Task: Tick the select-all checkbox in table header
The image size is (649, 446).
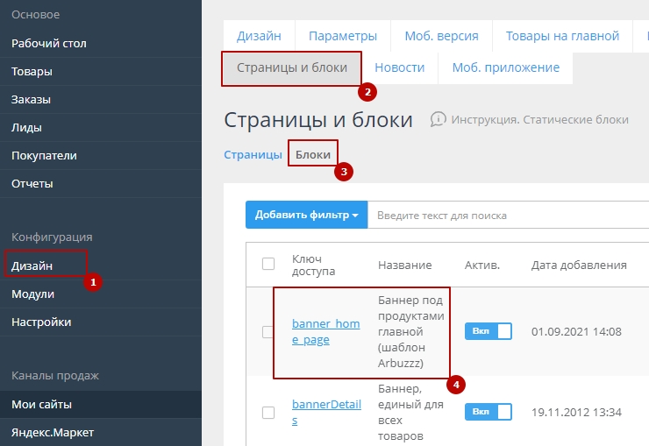Action: point(268,264)
